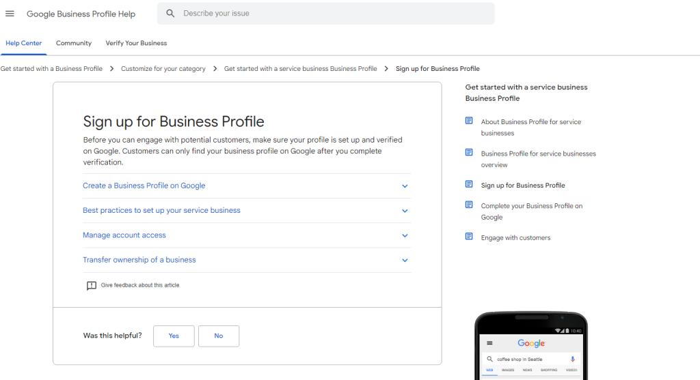Click the feedback speech bubble icon
Image resolution: width=700 pixels, height=380 pixels.
click(x=92, y=286)
